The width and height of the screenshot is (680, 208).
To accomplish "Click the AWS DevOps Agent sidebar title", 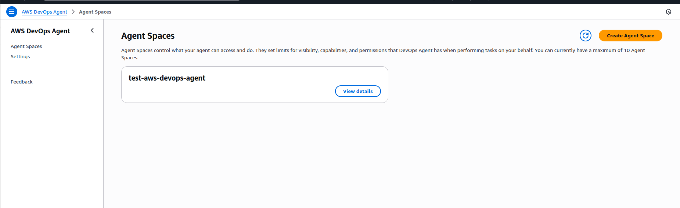I will 40,31.
